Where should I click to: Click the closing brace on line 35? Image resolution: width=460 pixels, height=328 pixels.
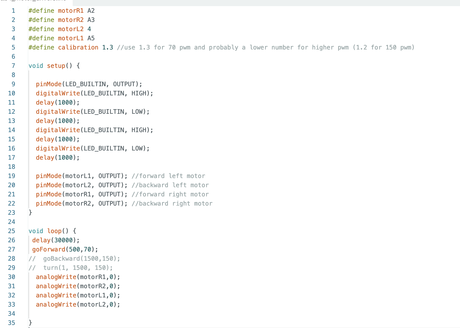pos(30,323)
